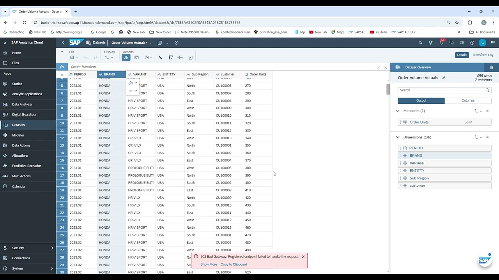Select the customer dimension in overview
Image resolution: width=499 pixels, height=280 pixels.
point(444,185)
